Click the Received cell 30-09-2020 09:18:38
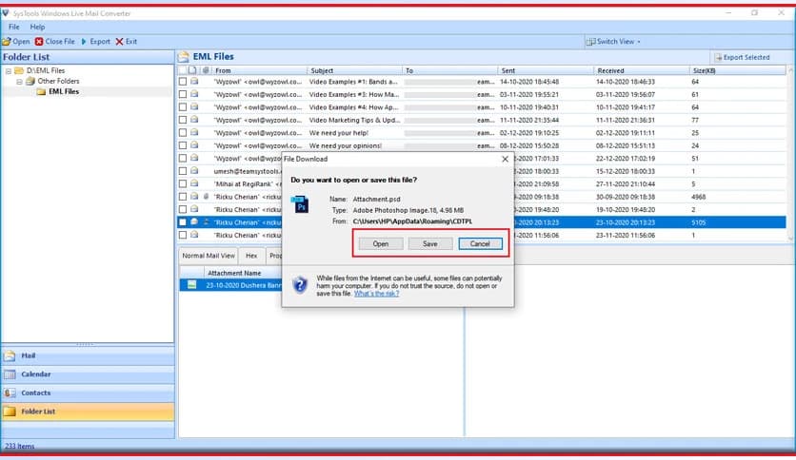Image resolution: width=796 pixels, height=460 pixels. tap(625, 197)
